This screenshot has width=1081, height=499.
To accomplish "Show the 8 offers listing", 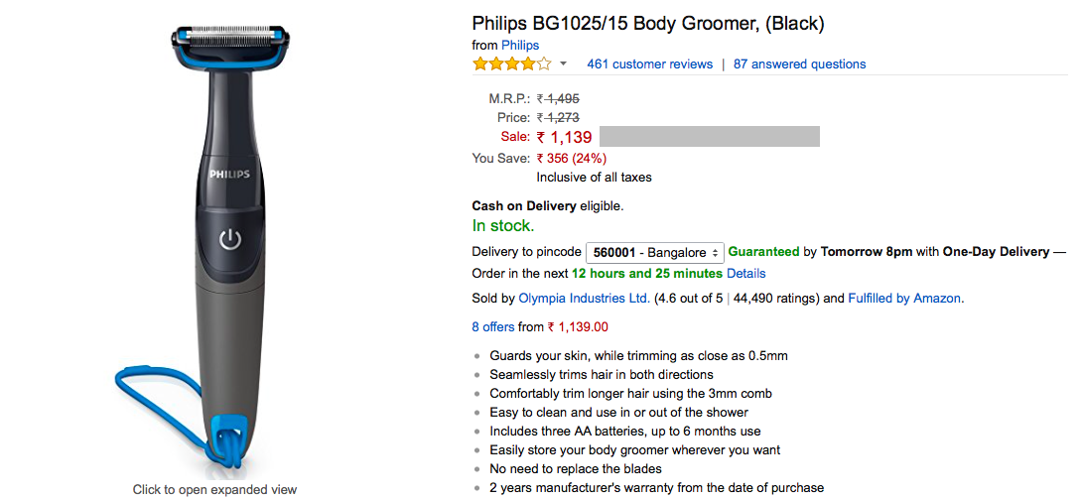I will pyautogui.click(x=493, y=326).
